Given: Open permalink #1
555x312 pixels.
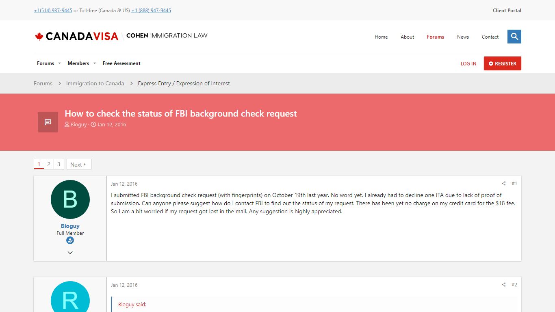Looking at the screenshot, I should point(514,184).
